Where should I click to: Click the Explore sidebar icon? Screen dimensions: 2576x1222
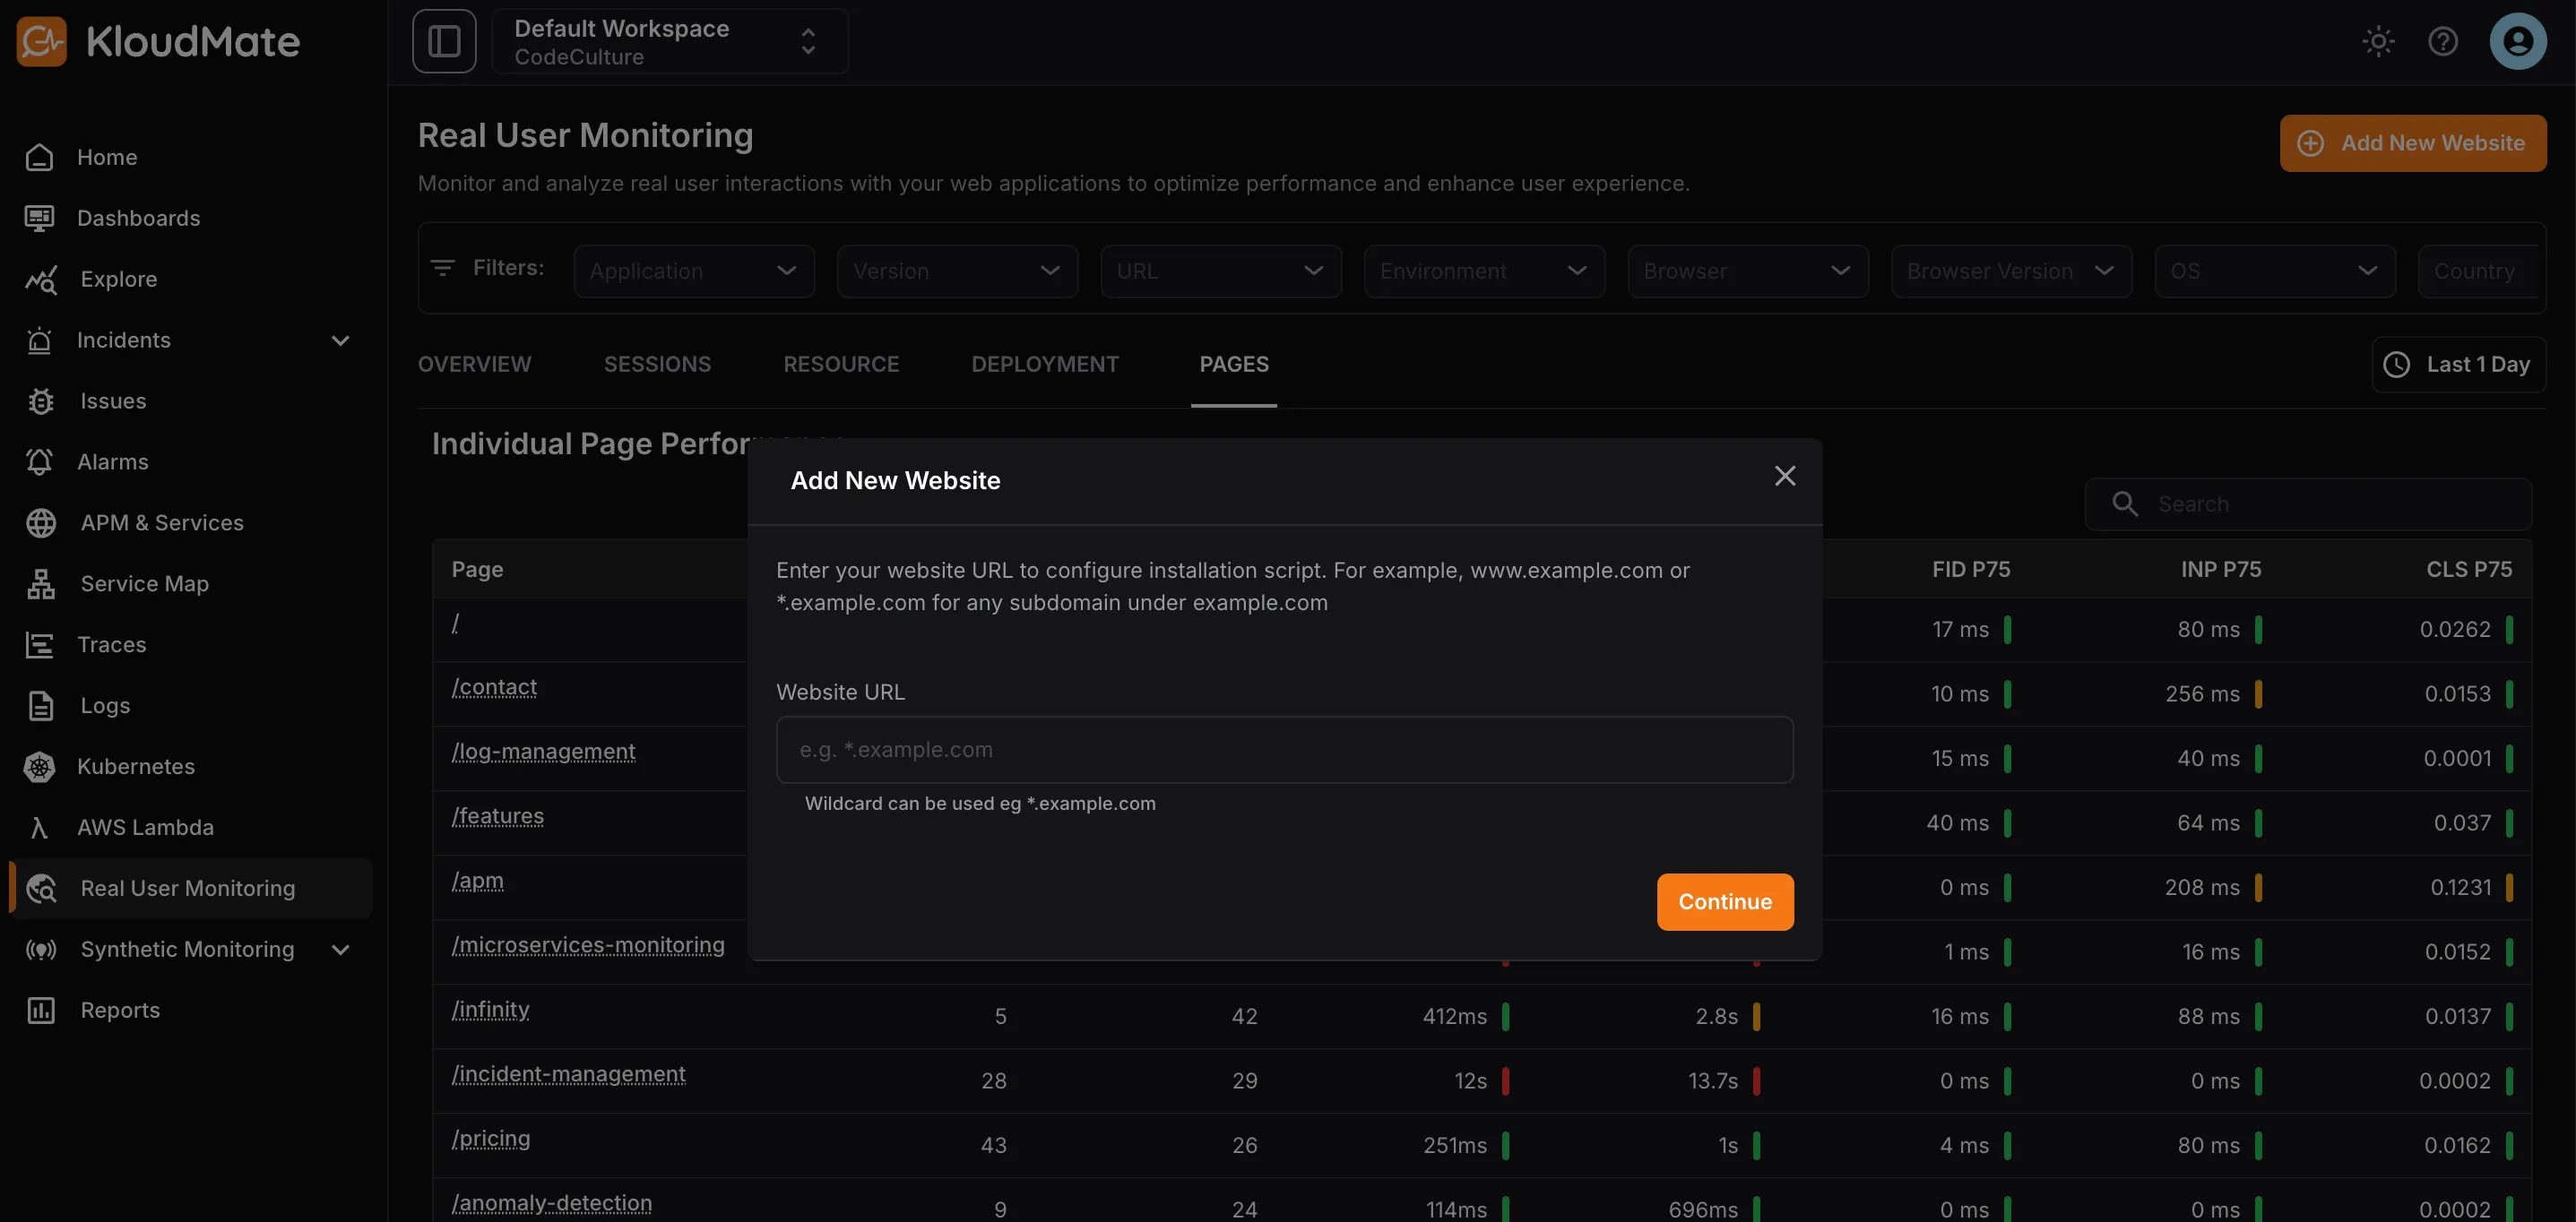point(41,279)
